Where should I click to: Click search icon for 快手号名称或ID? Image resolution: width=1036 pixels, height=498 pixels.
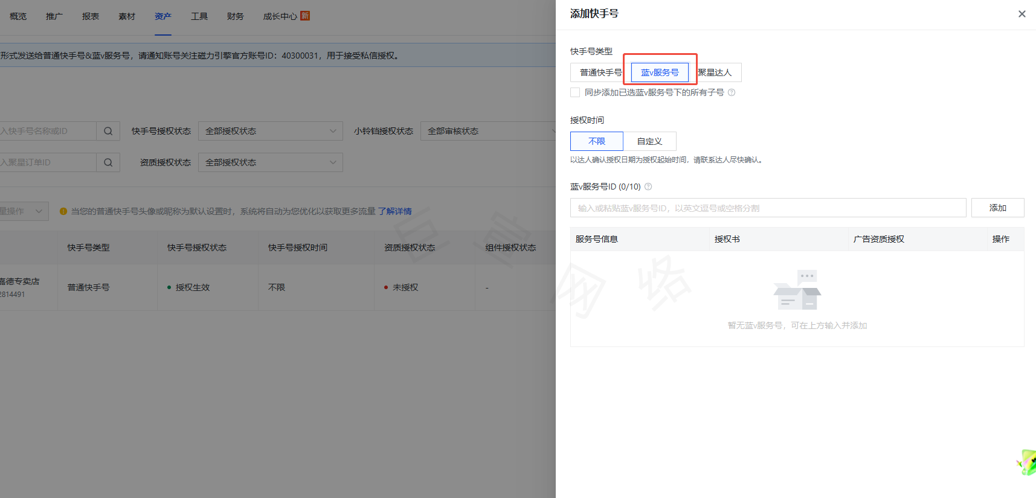pos(108,131)
